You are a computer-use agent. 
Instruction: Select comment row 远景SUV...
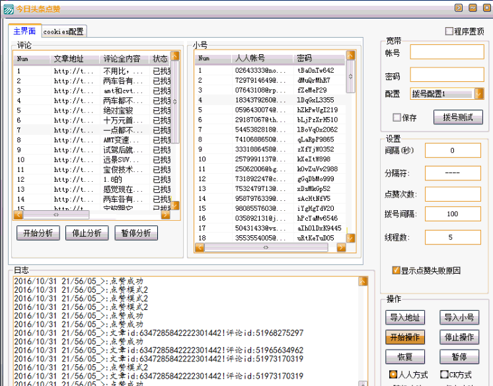click(x=93, y=159)
